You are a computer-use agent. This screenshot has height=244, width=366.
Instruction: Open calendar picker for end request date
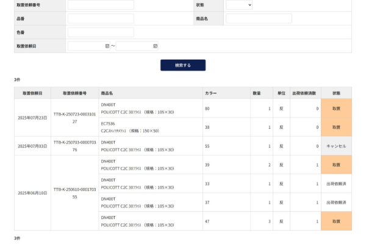tap(155, 46)
